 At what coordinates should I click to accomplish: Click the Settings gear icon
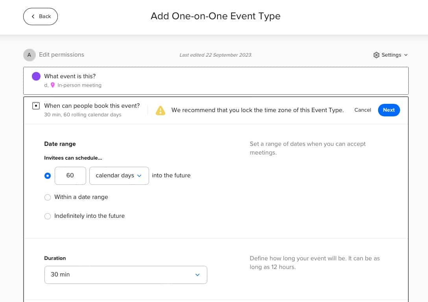coord(376,55)
